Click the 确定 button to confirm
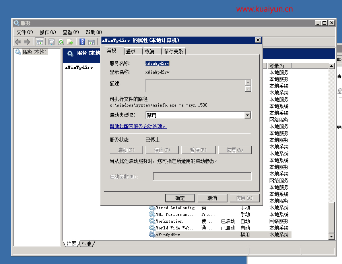The width and height of the screenshot is (342, 264). point(180,198)
